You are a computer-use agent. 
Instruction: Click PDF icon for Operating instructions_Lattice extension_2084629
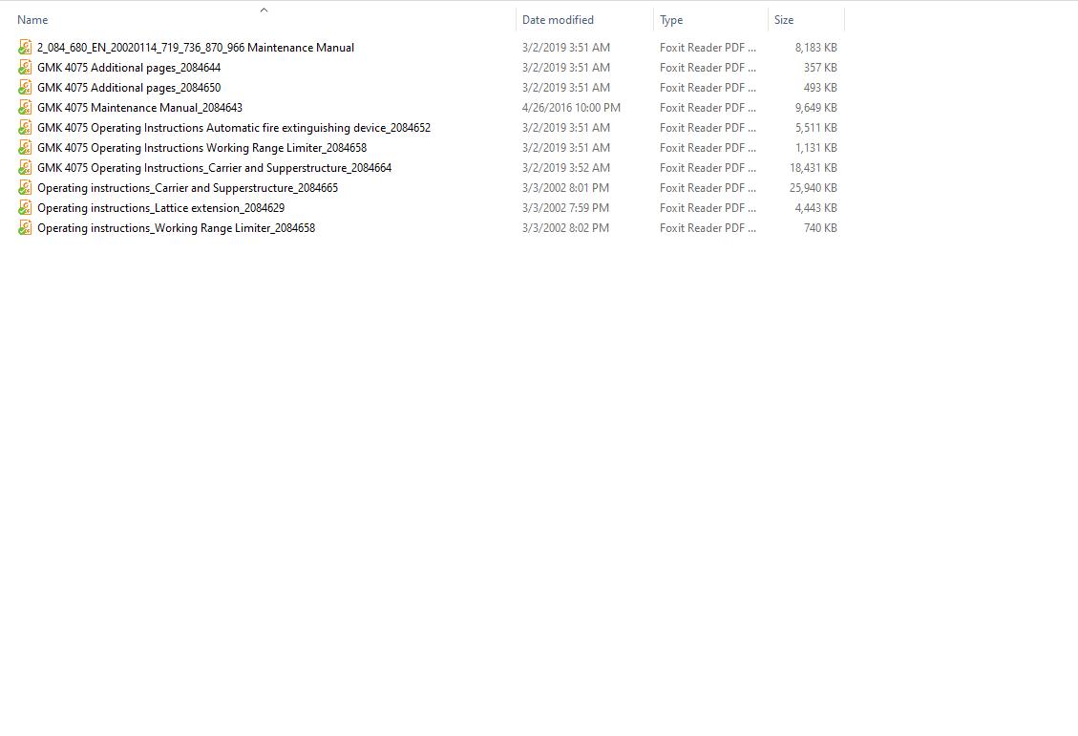[25, 207]
